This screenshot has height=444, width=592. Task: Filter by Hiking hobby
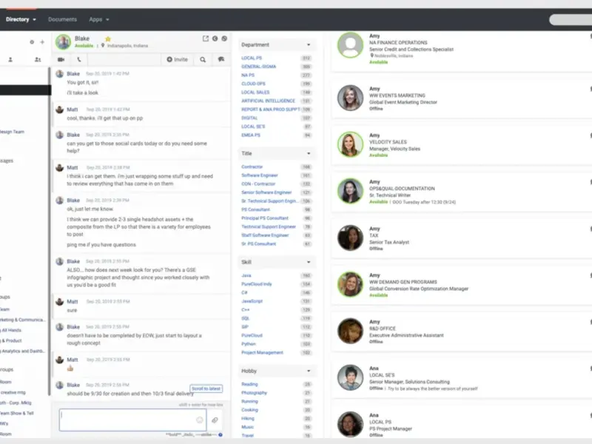coord(248,418)
